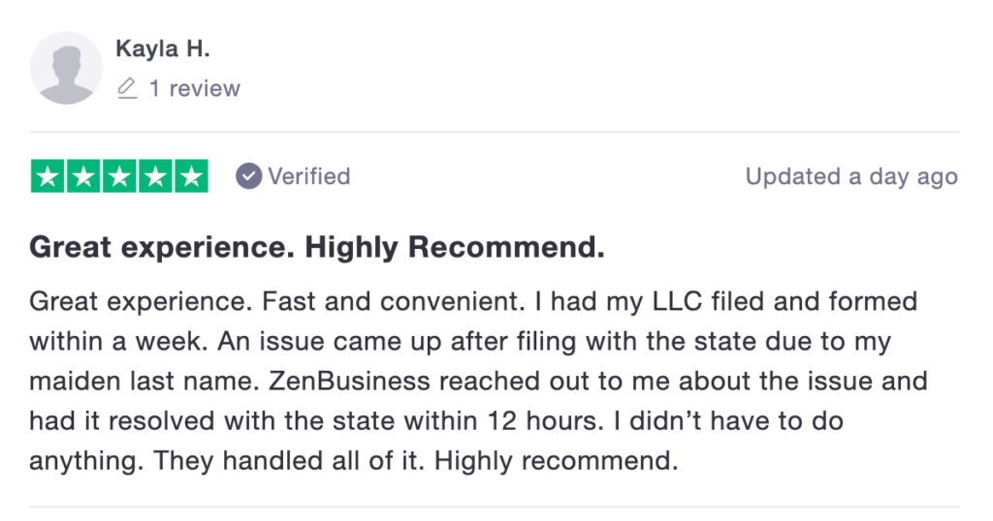Click the fourth green rating star

pyautogui.click(x=155, y=176)
